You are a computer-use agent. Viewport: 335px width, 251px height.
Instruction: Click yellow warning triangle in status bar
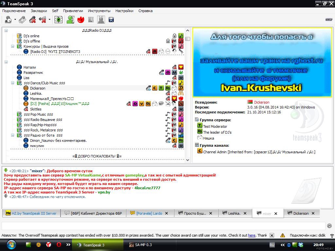point(283,235)
